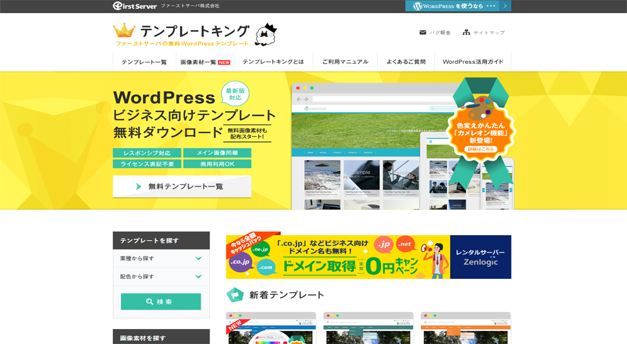Click the テンプレートキング site title
Viewport: 627px width, 344px height.
[x=195, y=31]
